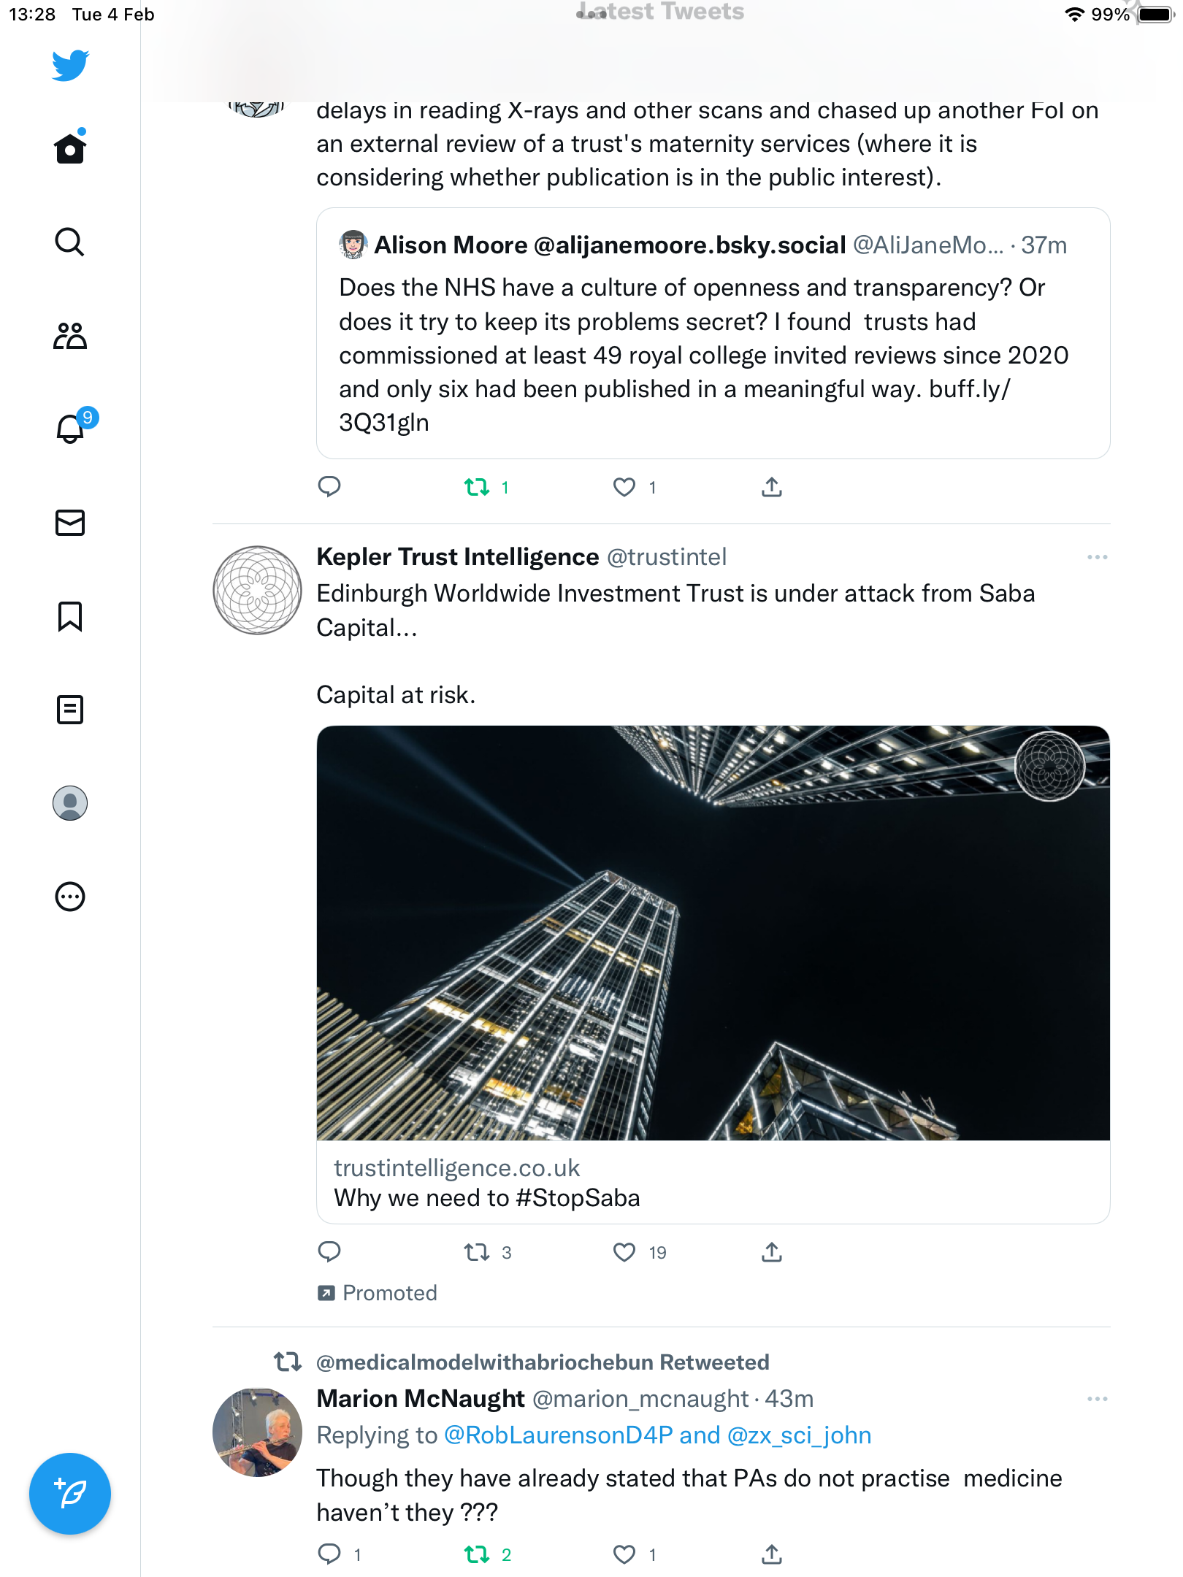Open the Communities people icon
The width and height of the screenshot is (1183, 1577).
[x=70, y=336]
